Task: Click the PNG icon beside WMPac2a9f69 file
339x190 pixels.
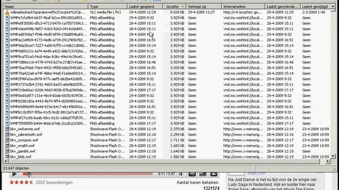Action: pyautogui.click(x=7, y=40)
